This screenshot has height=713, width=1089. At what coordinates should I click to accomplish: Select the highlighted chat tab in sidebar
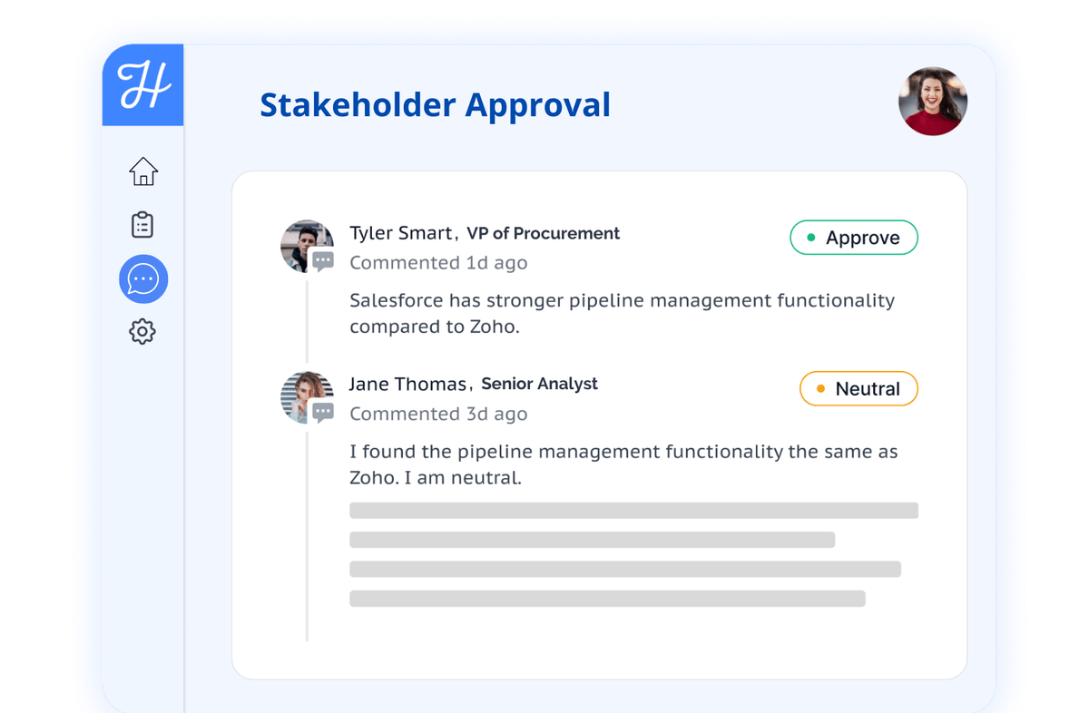(142, 278)
